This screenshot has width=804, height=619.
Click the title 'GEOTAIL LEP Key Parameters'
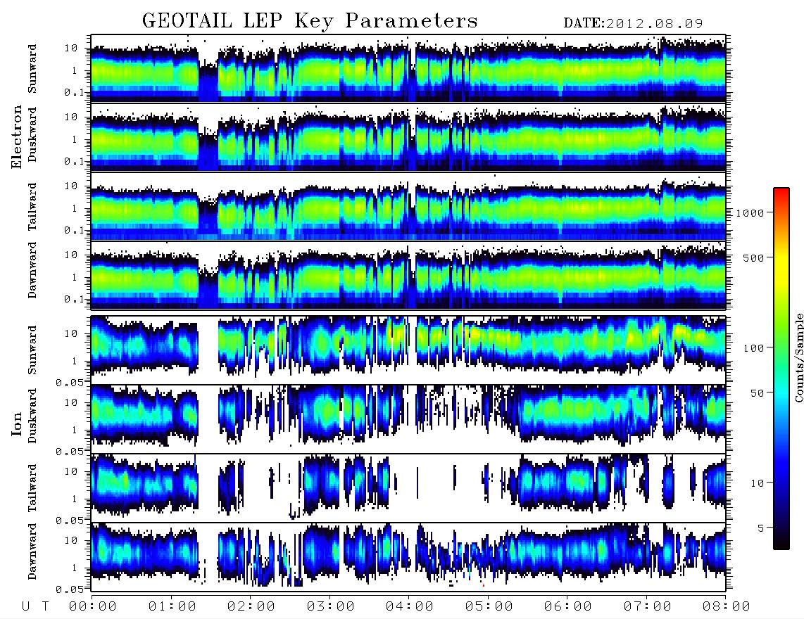(x=310, y=21)
